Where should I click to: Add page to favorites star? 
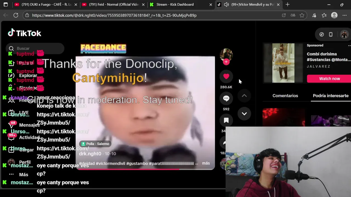(302, 15)
